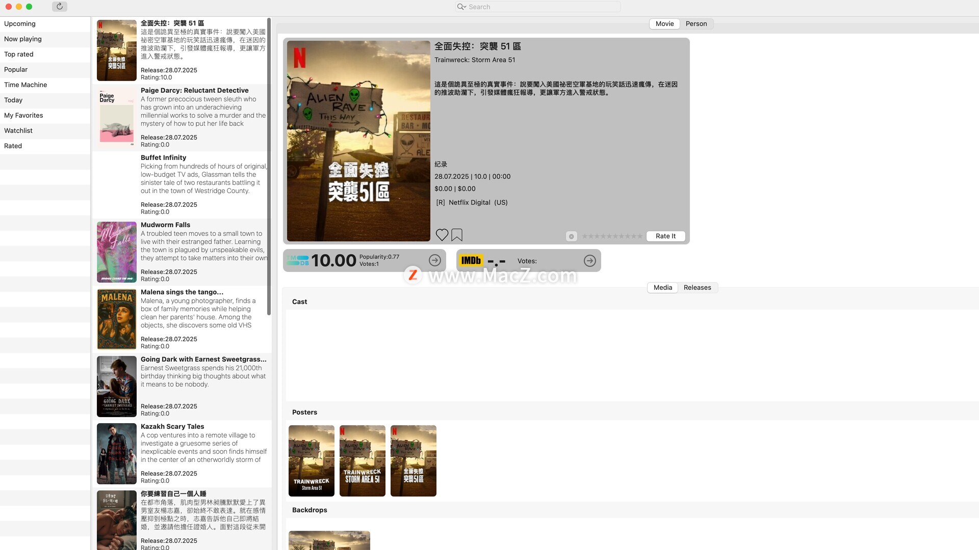
Task: Click the Rate It button
Action: (x=665, y=236)
